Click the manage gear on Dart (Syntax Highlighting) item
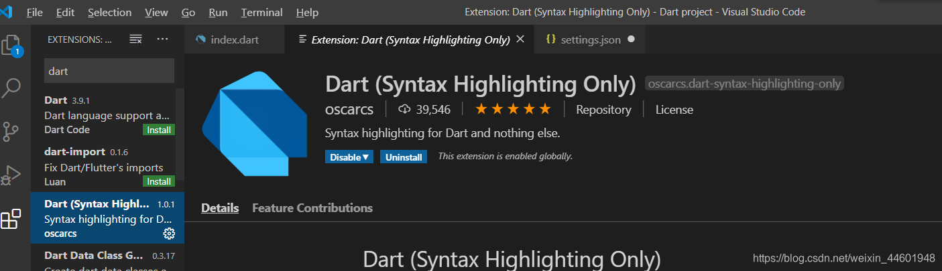This screenshot has width=942, height=271. [x=169, y=234]
